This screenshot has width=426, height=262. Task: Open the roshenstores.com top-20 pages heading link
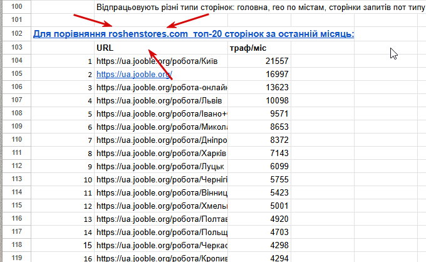pyautogui.click(x=194, y=34)
